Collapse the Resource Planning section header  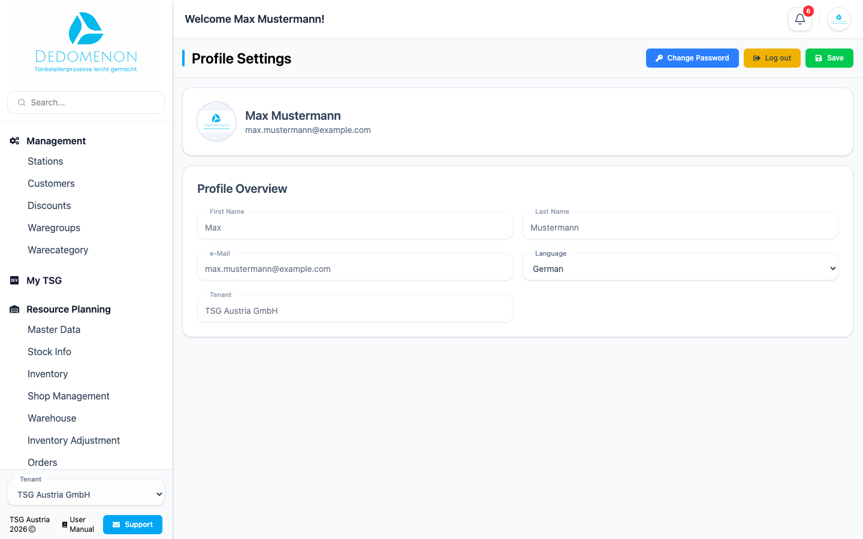68,309
